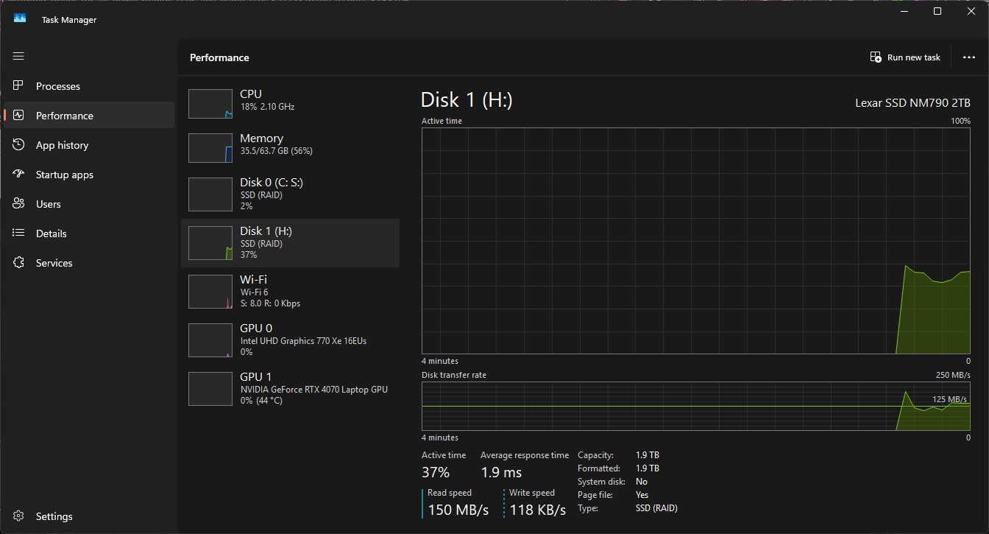The width and height of the screenshot is (989, 534).
Task: Click the 150 MB/s read speed value
Action: click(458, 510)
